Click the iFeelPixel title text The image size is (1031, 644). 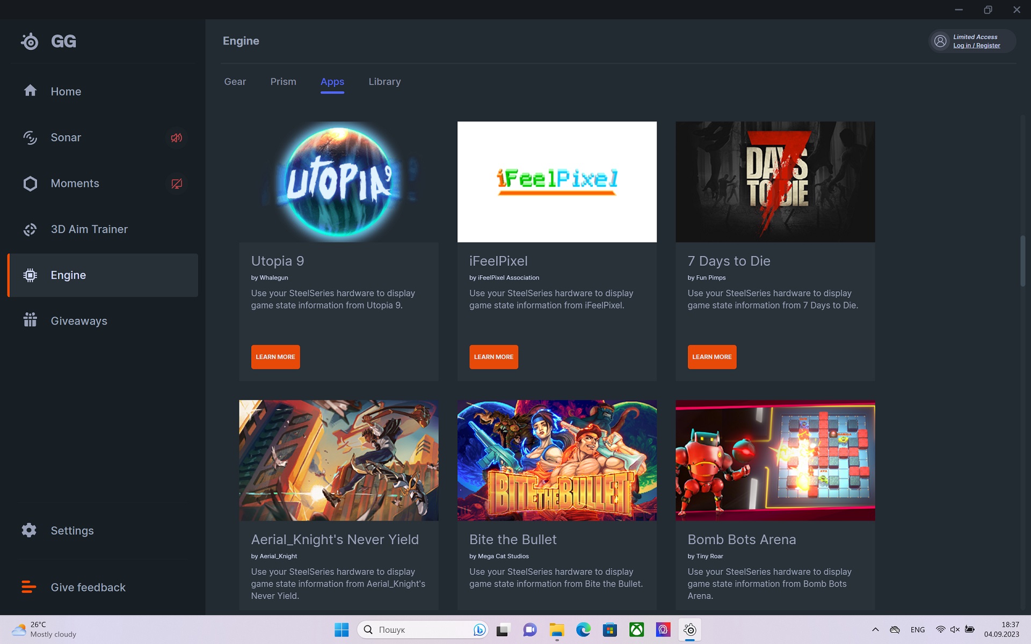click(498, 261)
